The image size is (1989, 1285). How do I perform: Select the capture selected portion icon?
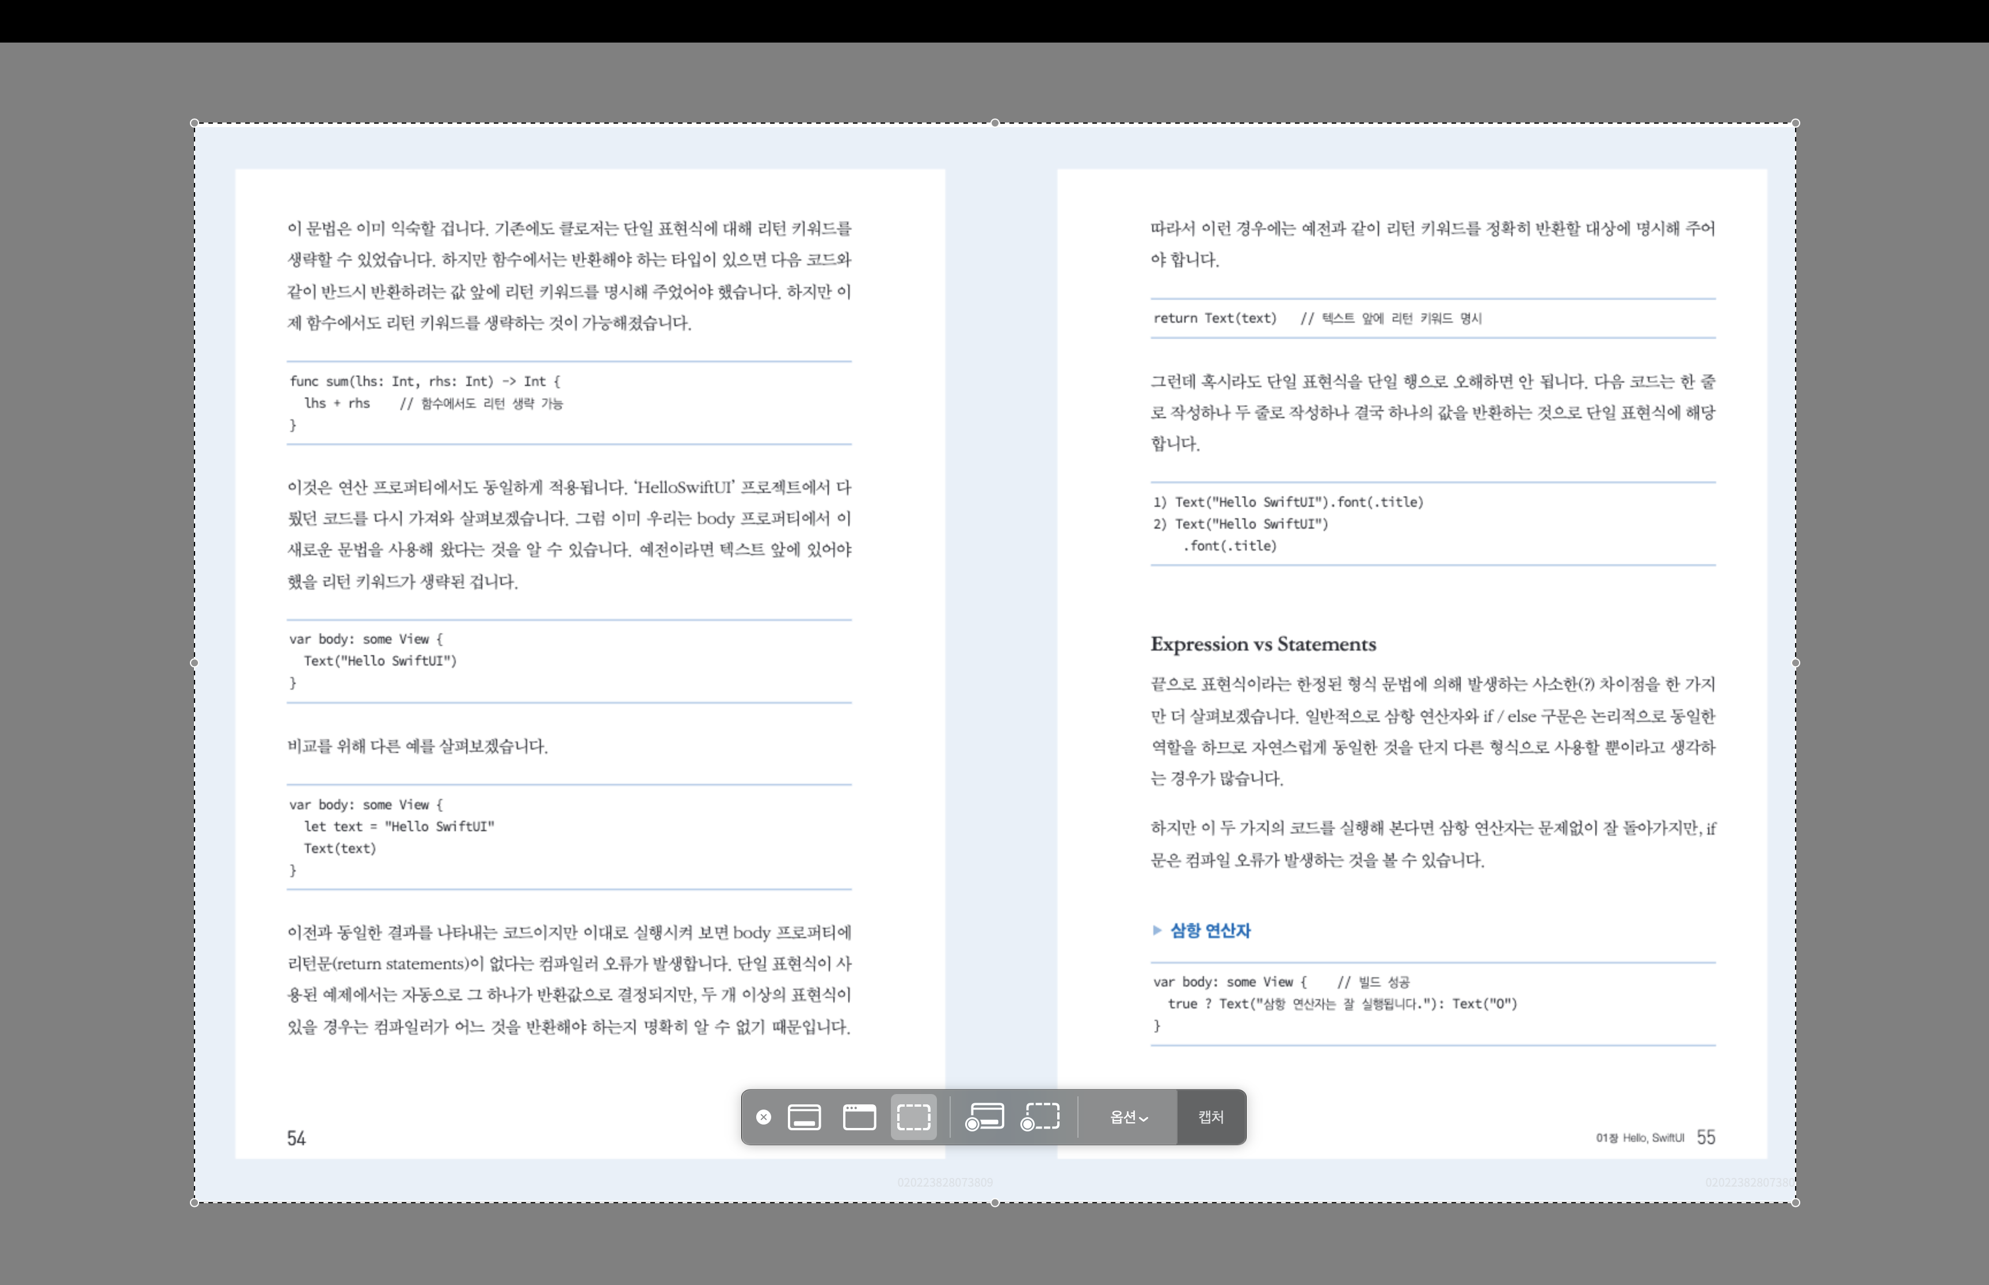pos(914,1116)
